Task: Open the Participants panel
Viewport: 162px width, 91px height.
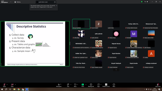Action: pyautogui.click(x=59, y=85)
